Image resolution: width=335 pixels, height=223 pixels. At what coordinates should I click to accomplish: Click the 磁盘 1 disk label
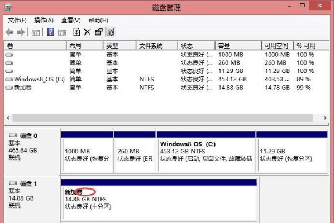click(x=28, y=184)
